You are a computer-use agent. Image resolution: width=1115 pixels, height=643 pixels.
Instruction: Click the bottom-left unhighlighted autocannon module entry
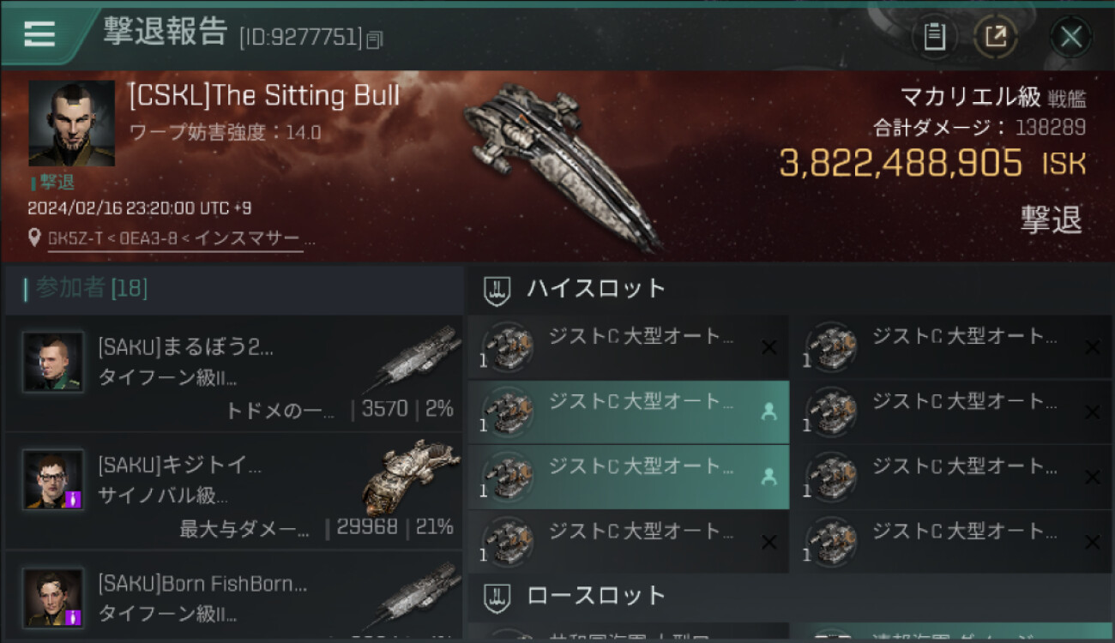pyautogui.click(x=628, y=542)
